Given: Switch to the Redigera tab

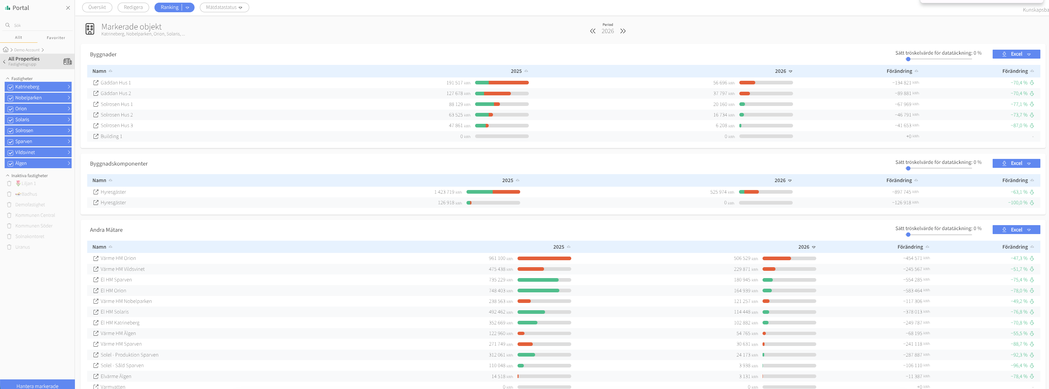Looking at the screenshot, I should pos(133,7).
